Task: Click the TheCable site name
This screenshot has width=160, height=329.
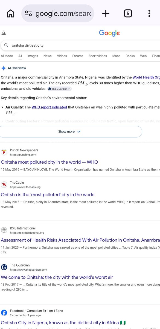Action: click(17, 183)
